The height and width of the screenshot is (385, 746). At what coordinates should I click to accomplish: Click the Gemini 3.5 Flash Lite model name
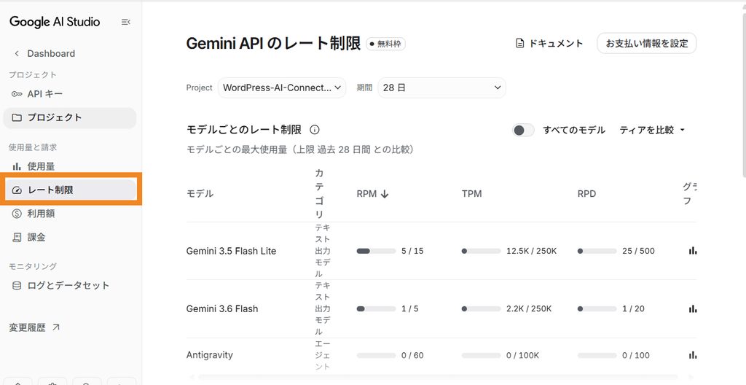coord(231,251)
